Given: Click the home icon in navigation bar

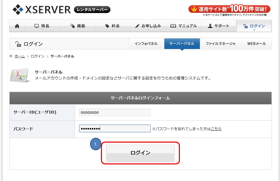Looking at the screenshot, I should [17, 26].
